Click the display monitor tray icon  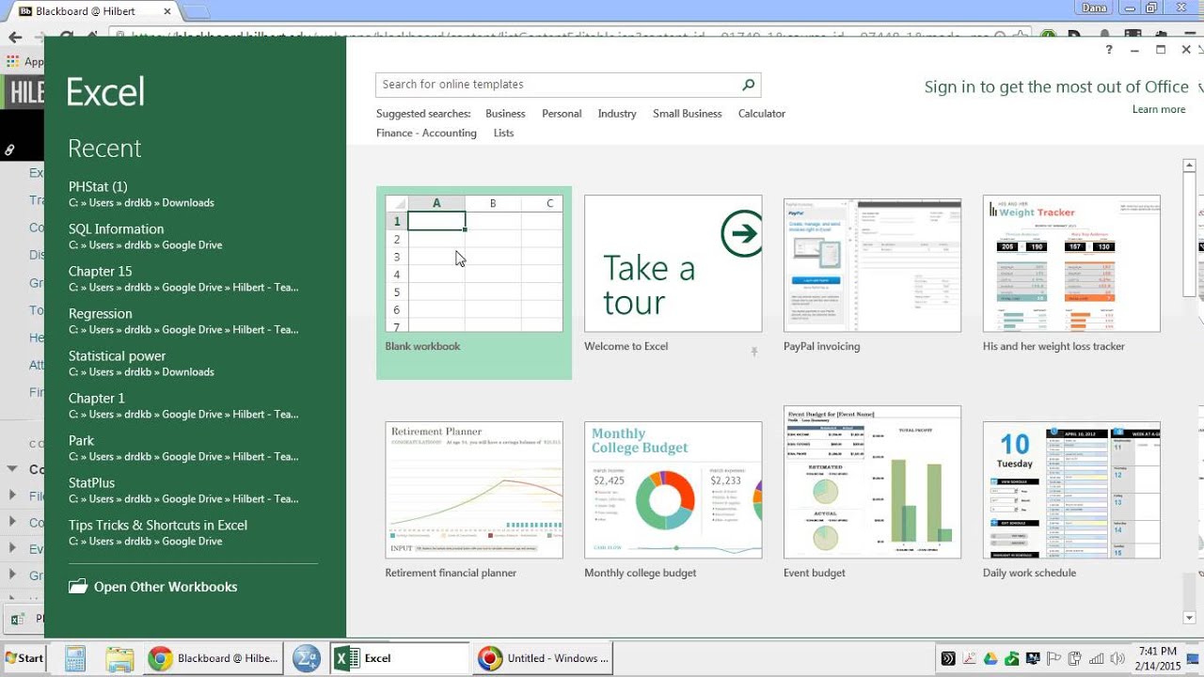[x=1033, y=658]
